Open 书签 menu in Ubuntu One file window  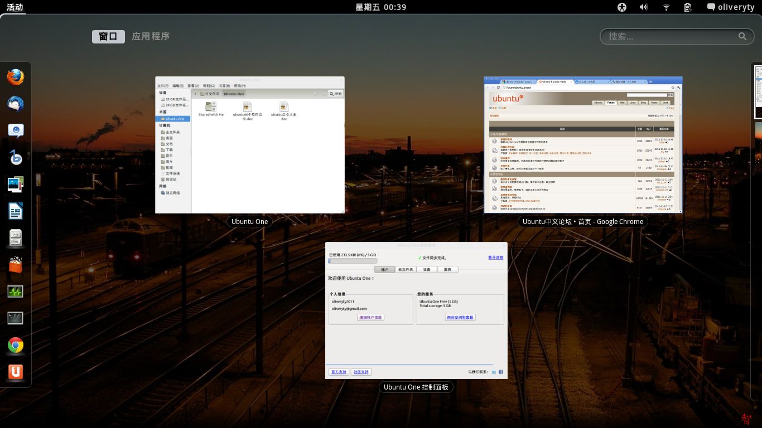(224, 86)
